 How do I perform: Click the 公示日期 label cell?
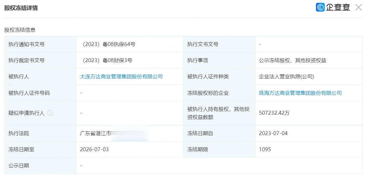coord(40,166)
